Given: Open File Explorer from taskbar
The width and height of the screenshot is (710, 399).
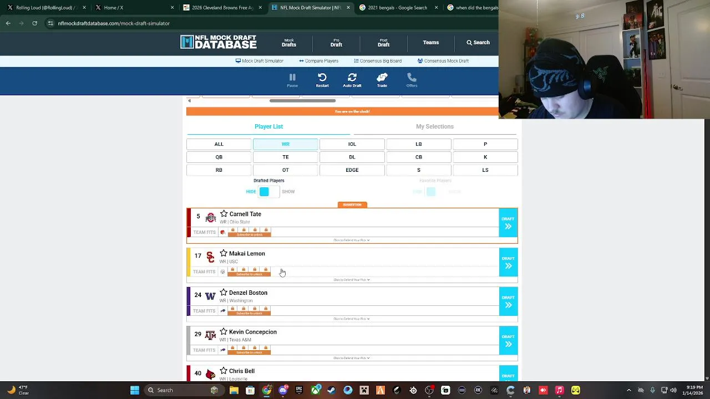Looking at the screenshot, I should tap(234, 390).
